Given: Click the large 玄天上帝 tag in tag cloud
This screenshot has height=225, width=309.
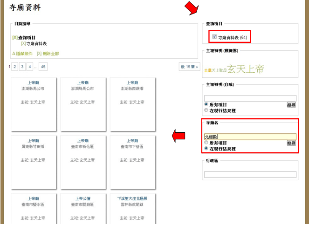Looking at the screenshot, I should pyautogui.click(x=246, y=69).
